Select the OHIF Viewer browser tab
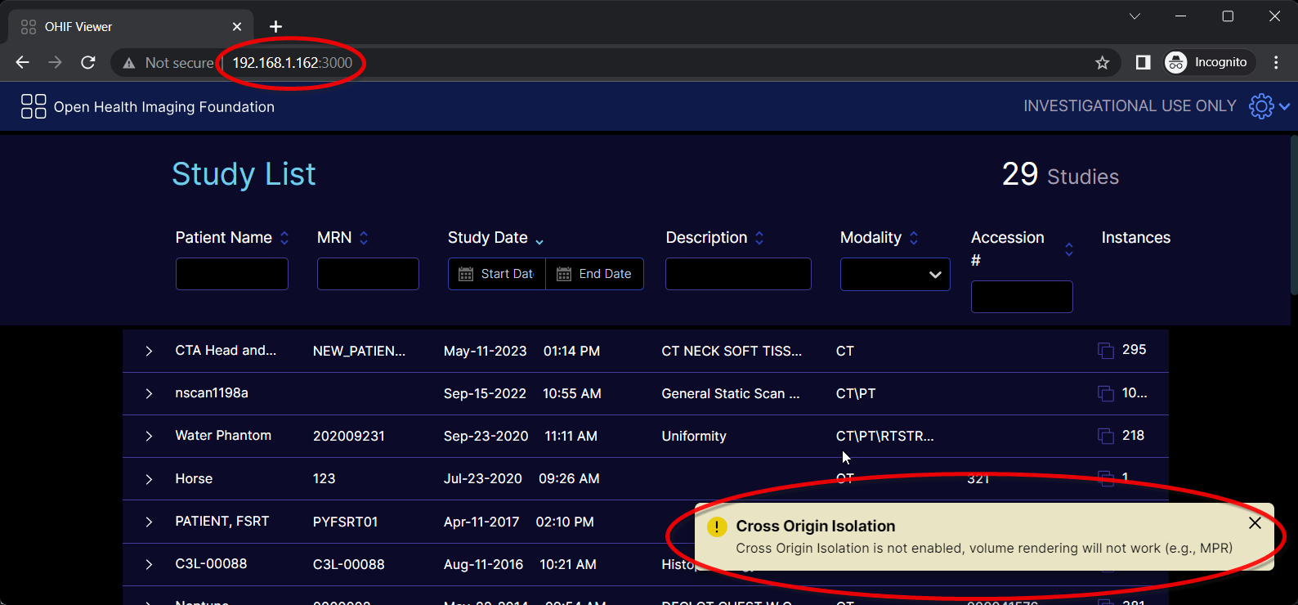The image size is (1298, 605). pos(123,27)
